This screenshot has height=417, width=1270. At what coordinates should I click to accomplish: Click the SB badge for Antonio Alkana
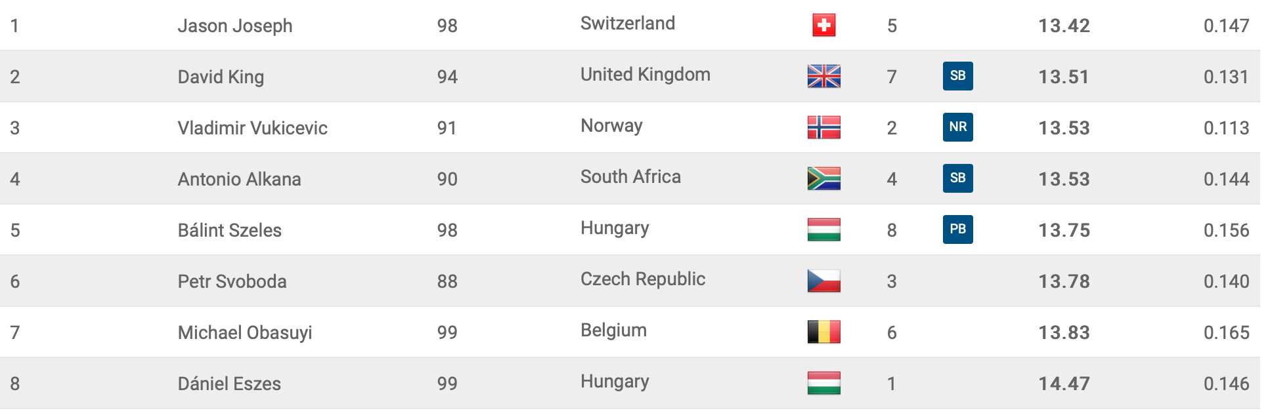(957, 178)
